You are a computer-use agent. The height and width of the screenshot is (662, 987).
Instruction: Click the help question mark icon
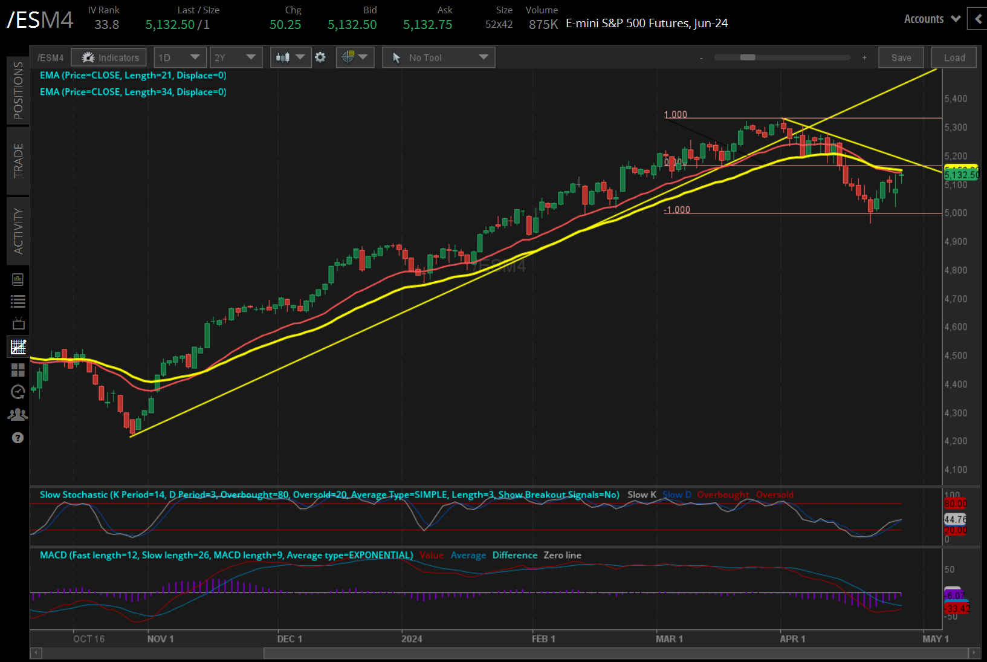coord(18,438)
